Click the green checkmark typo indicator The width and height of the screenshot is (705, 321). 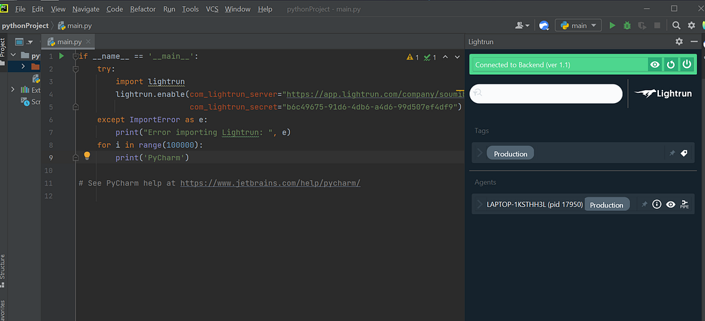coord(427,57)
